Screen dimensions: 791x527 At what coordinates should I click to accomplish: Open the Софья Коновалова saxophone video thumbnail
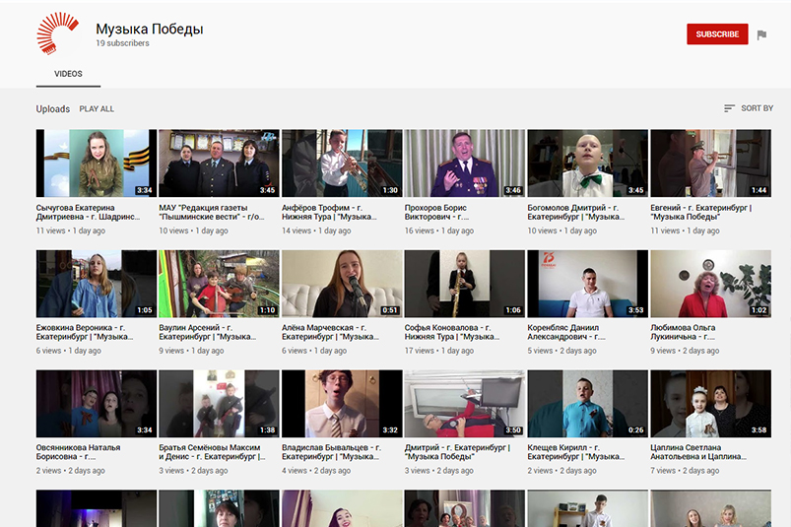464,284
